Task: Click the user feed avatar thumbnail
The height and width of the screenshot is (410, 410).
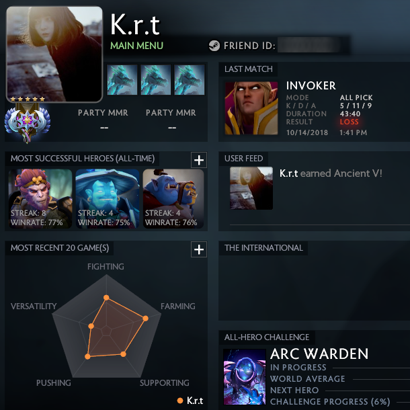Action: point(251,188)
